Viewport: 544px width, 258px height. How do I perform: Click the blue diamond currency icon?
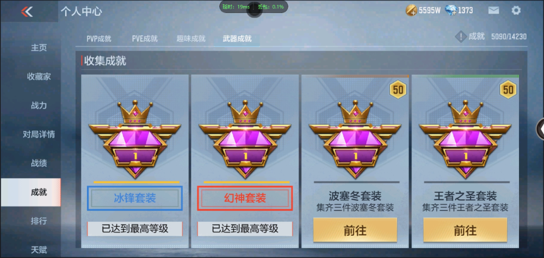tap(450, 10)
